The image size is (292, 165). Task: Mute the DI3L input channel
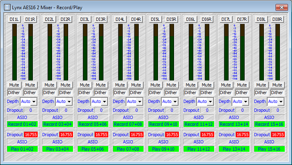pos(85,85)
